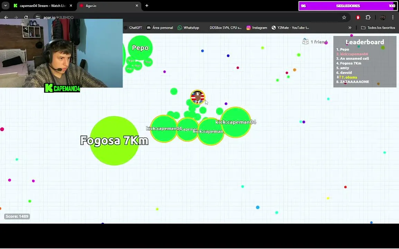Close the capeman04 Stream tab
The image size is (399, 249).
coord(71,6)
